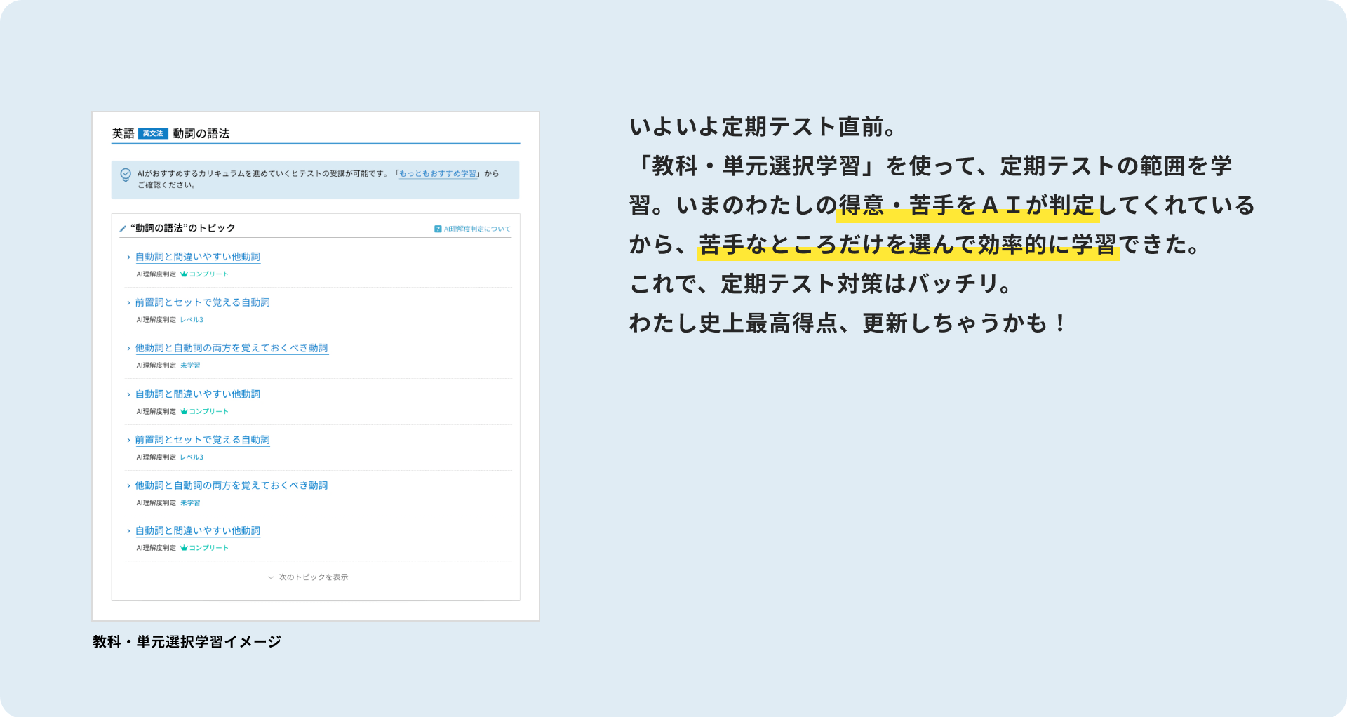Open the もっともおすすめ学習 link
Image resolution: width=1347 pixels, height=717 pixels.
point(438,173)
